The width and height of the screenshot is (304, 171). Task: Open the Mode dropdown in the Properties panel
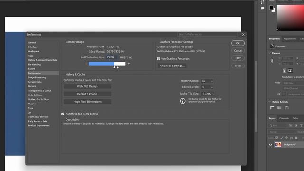tap(293, 83)
